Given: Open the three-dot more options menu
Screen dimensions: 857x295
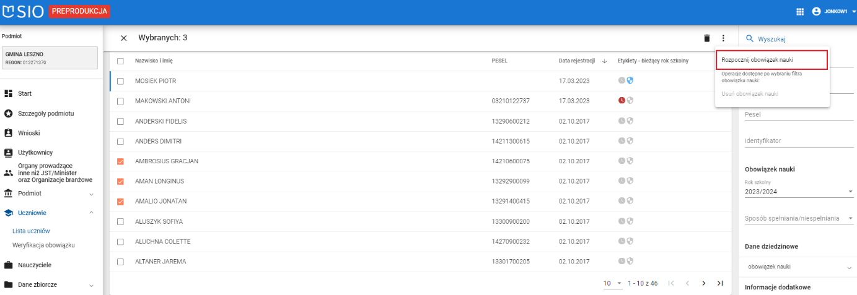Looking at the screenshot, I should [x=723, y=38].
